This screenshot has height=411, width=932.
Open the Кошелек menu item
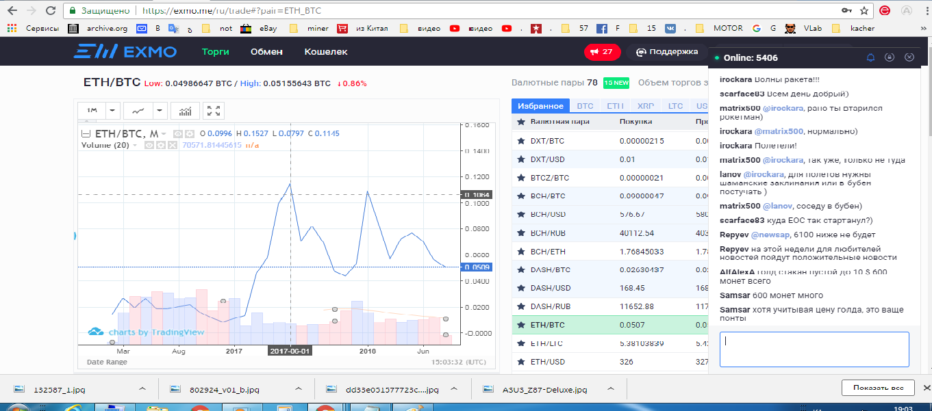click(326, 52)
